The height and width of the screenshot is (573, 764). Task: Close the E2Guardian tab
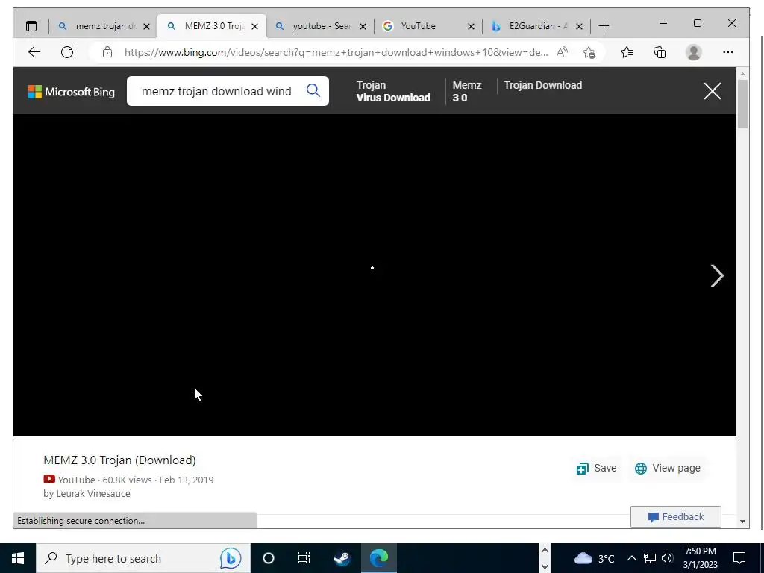click(579, 26)
